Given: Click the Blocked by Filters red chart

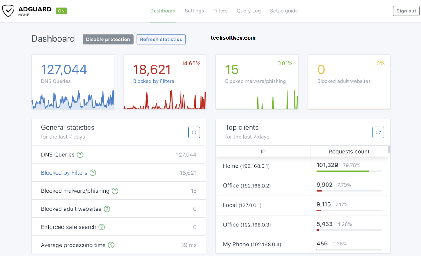Looking at the screenshot, I should tap(165, 100).
